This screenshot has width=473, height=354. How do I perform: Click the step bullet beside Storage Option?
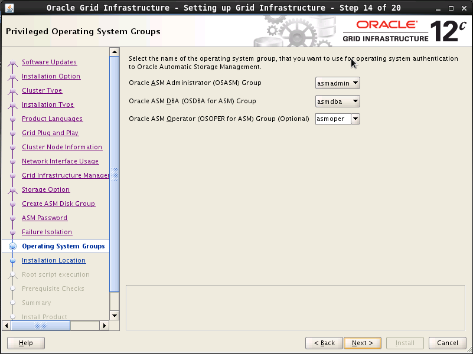click(x=12, y=190)
